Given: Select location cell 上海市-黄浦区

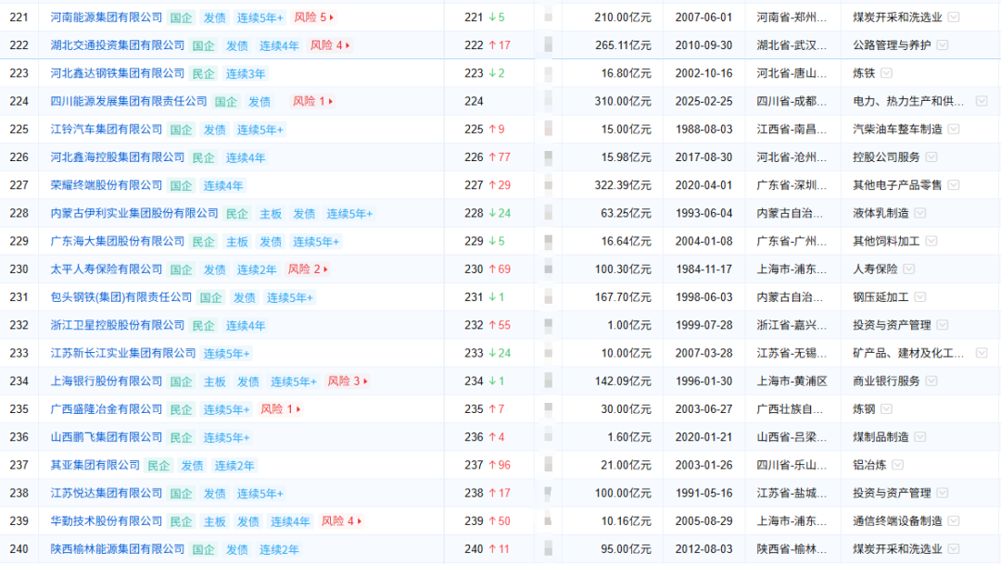Looking at the screenshot, I should point(792,381).
